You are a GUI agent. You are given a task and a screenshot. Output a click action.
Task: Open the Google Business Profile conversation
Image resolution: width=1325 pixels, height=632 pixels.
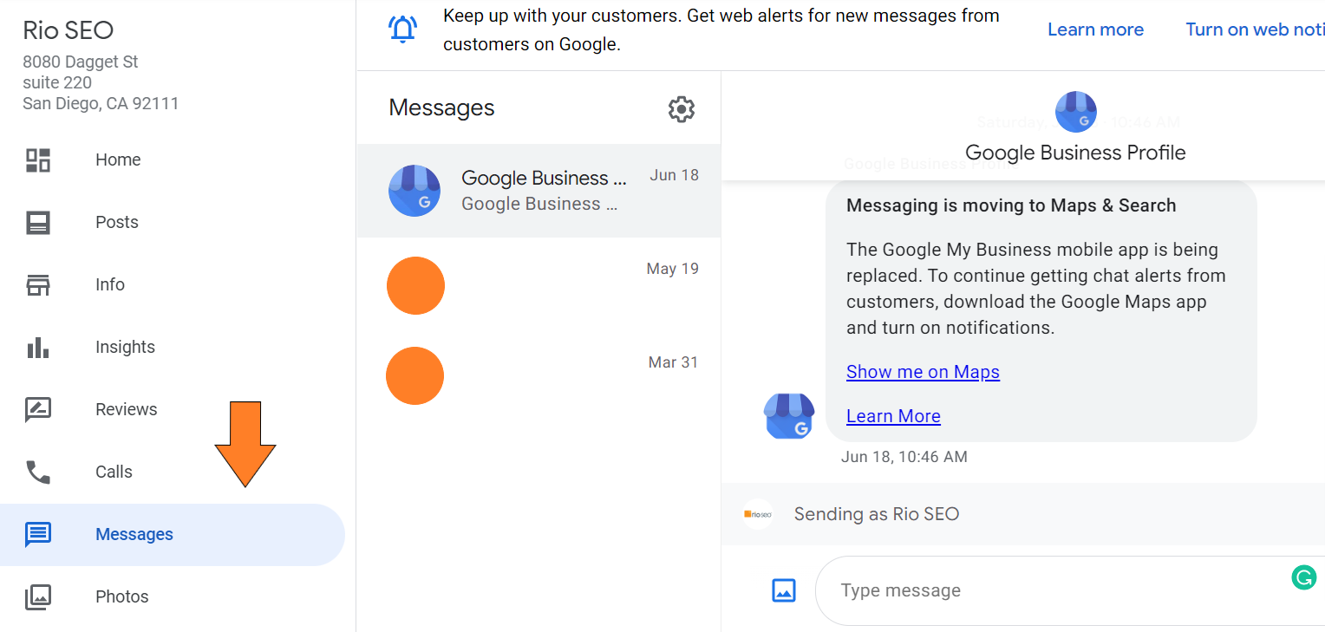pos(538,191)
